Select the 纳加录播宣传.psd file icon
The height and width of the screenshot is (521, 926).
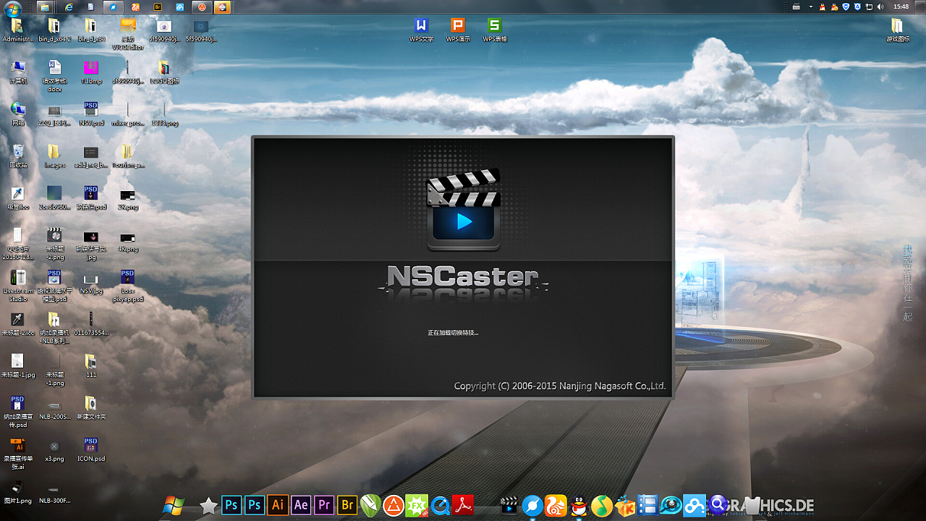point(18,412)
